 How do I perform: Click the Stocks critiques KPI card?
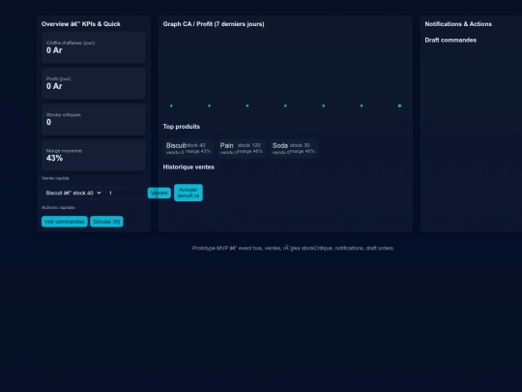point(94,119)
